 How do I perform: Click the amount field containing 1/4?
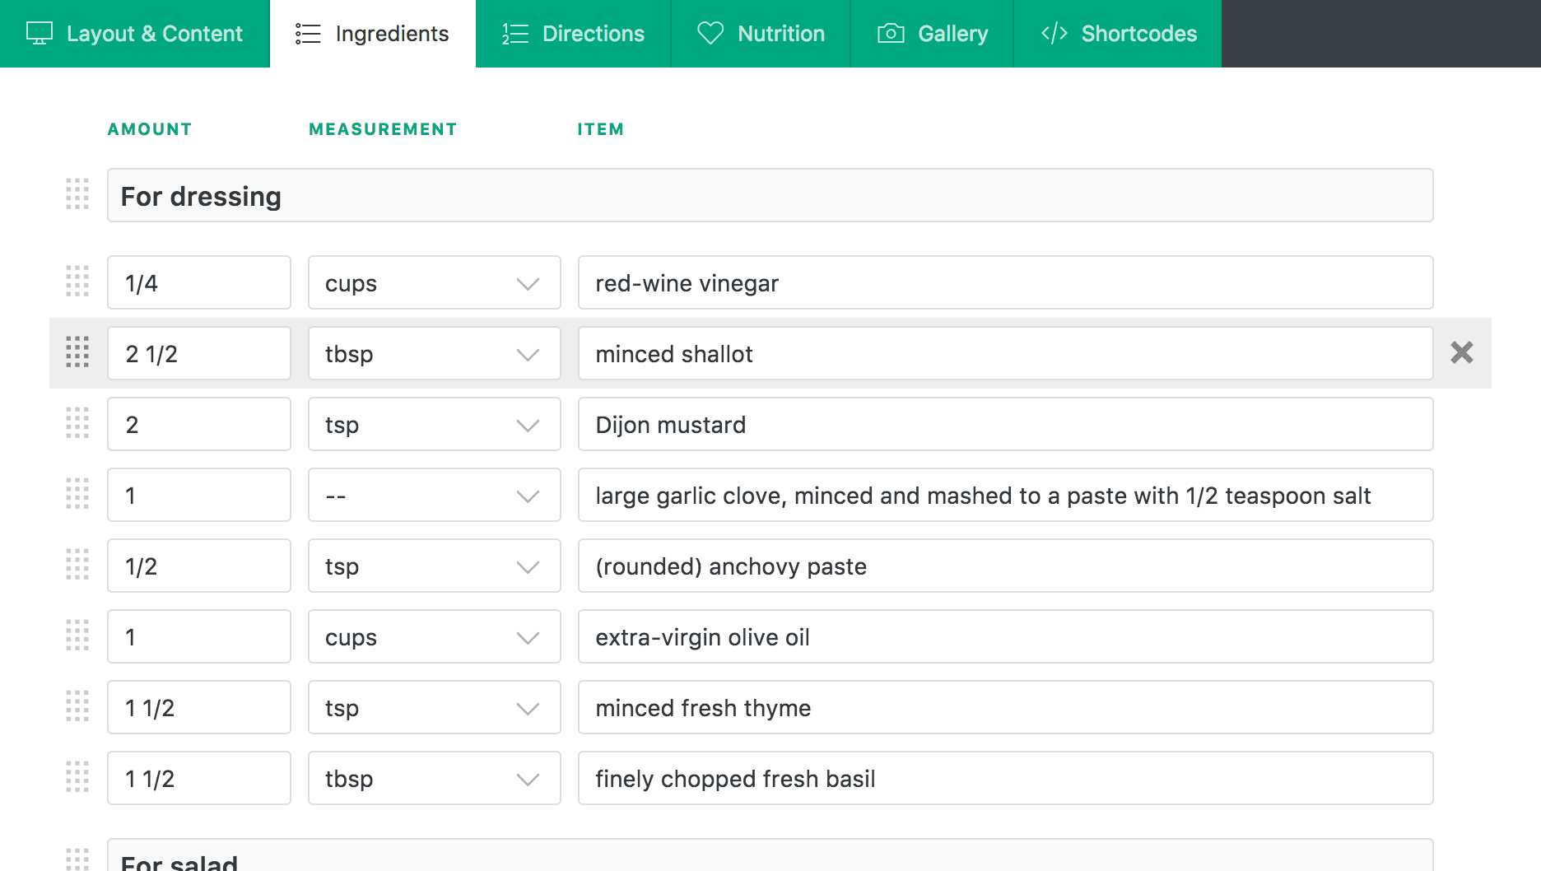pos(198,282)
